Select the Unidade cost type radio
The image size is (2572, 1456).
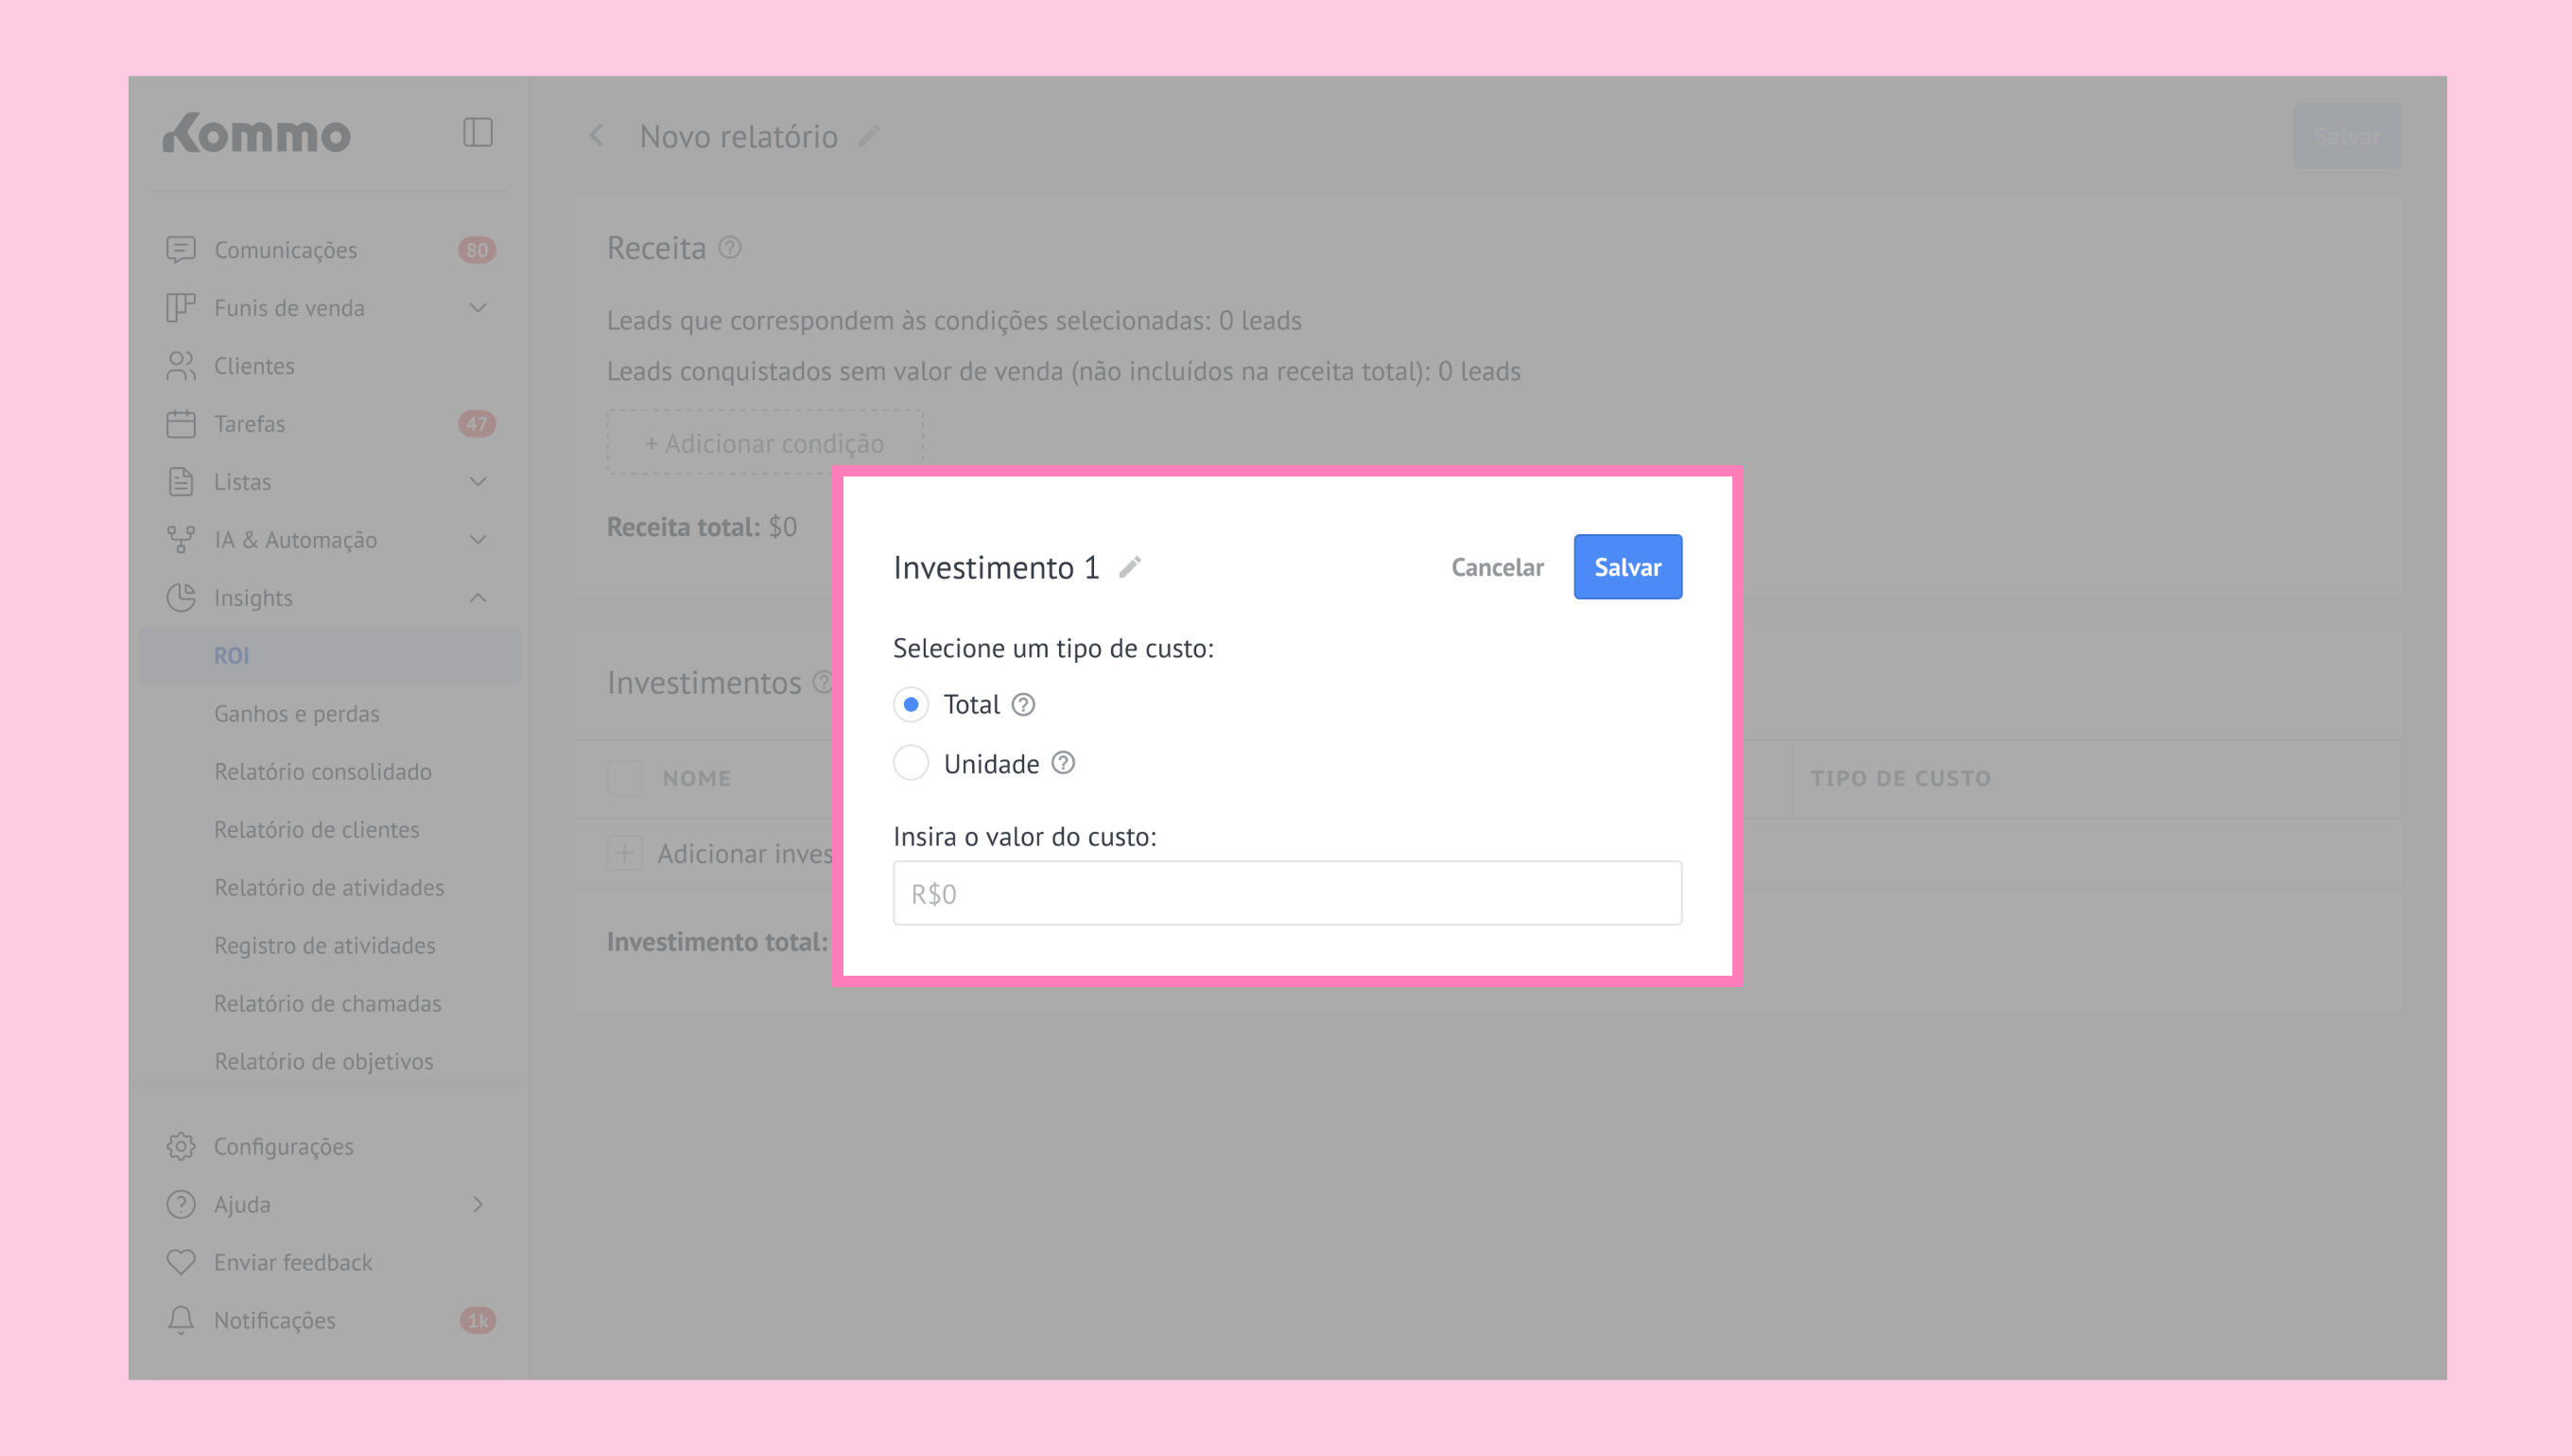(x=910, y=764)
